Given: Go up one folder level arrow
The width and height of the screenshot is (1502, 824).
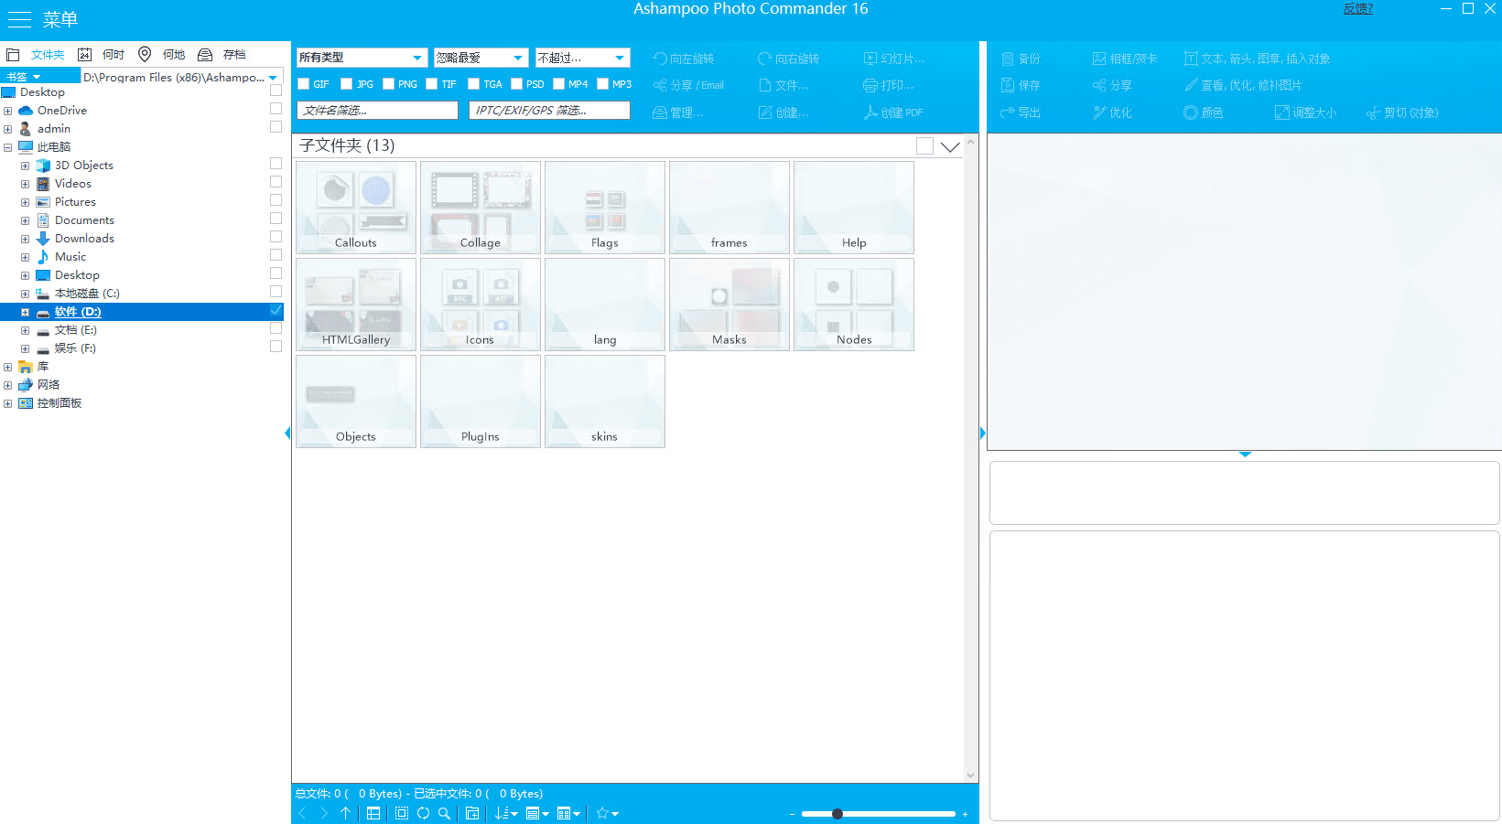Looking at the screenshot, I should pyautogui.click(x=345, y=813).
